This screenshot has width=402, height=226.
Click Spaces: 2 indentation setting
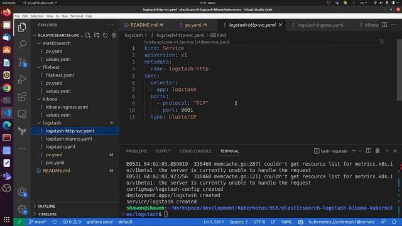(x=239, y=222)
